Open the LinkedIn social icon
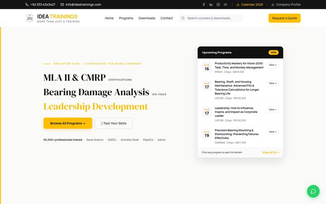Image resolution: width=326 pixels, height=204 pixels. coord(211,5)
